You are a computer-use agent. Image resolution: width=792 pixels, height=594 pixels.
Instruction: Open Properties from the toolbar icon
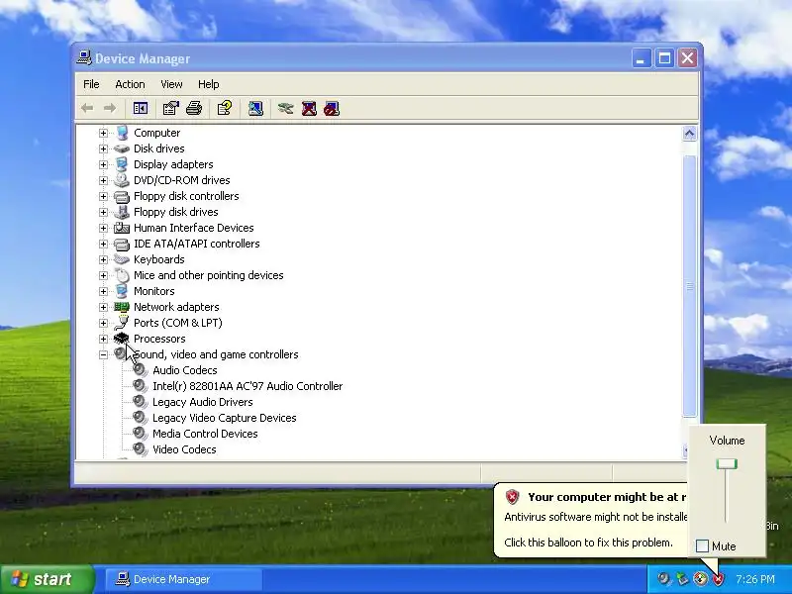[170, 108]
